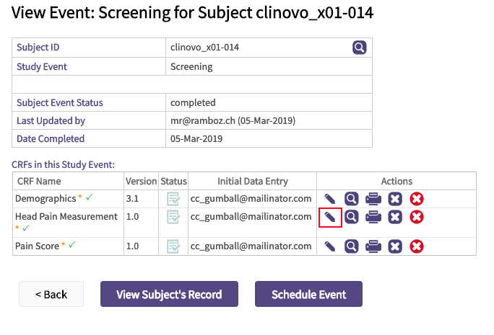The height and width of the screenshot is (335, 494).
Task: Remove the Pain Score CRF using the blue X icon
Action: pos(395,246)
